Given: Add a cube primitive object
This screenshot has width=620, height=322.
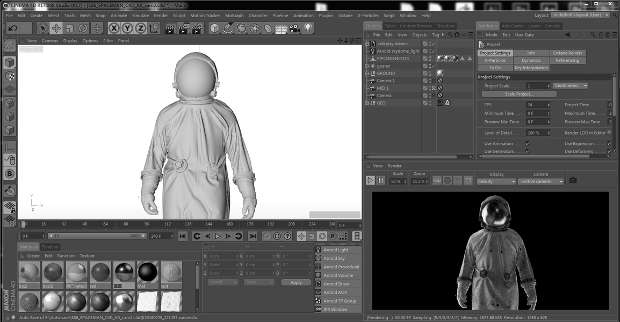Looking at the screenshot, I should pos(214,28).
